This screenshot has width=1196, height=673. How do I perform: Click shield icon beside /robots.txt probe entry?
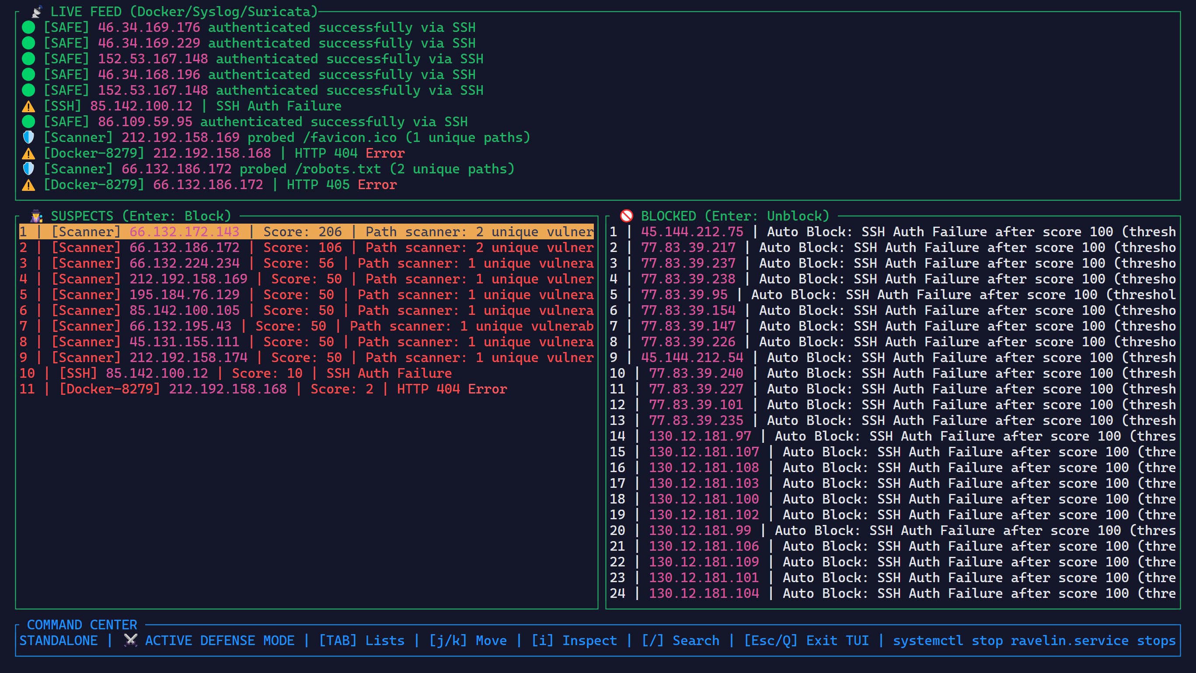28,169
